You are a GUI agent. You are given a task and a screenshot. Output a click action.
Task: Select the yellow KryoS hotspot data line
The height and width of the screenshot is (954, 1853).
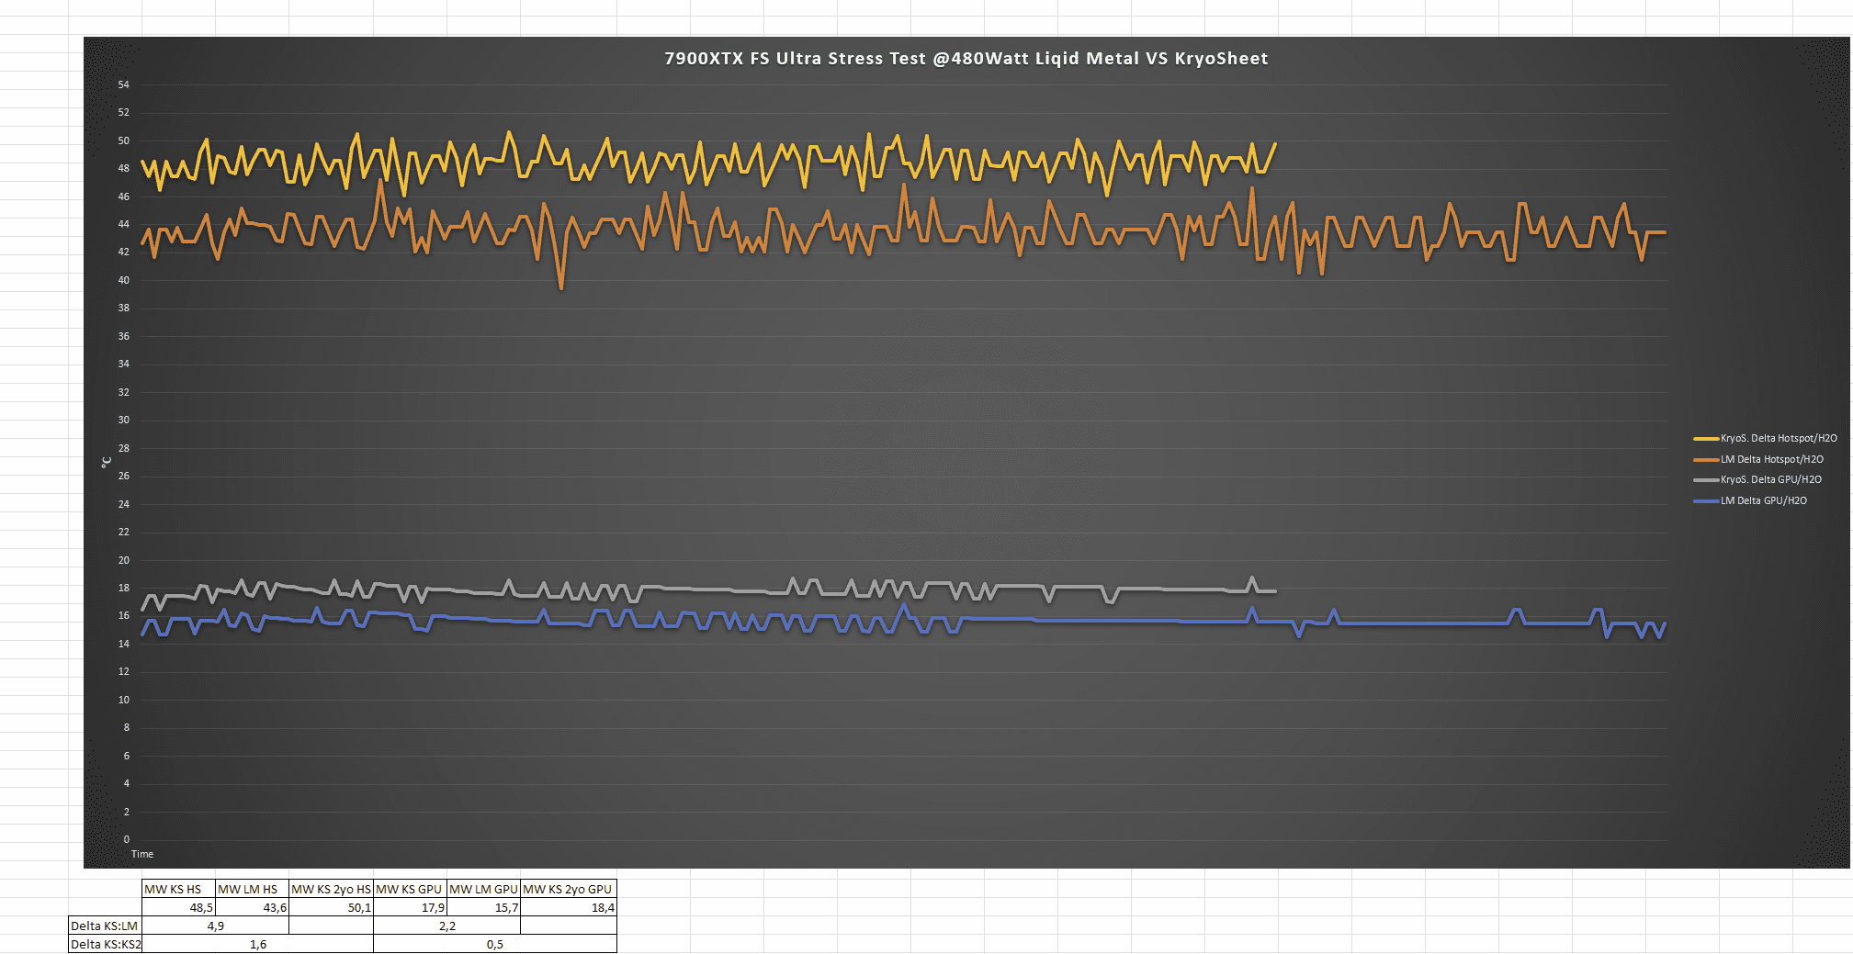[707, 163]
